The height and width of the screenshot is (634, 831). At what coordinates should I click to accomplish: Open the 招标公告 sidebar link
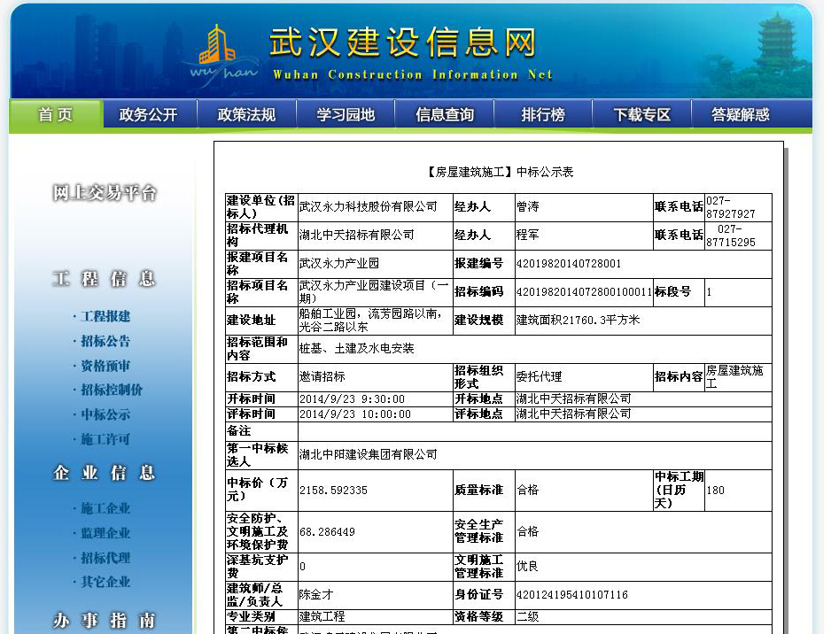[x=105, y=341]
